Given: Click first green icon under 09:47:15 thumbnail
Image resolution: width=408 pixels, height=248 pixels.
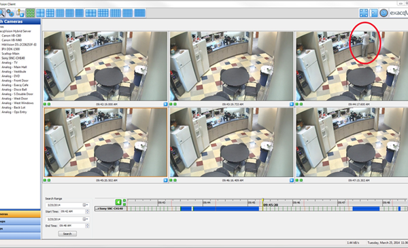Looking at the screenshot, I should coord(297,180).
